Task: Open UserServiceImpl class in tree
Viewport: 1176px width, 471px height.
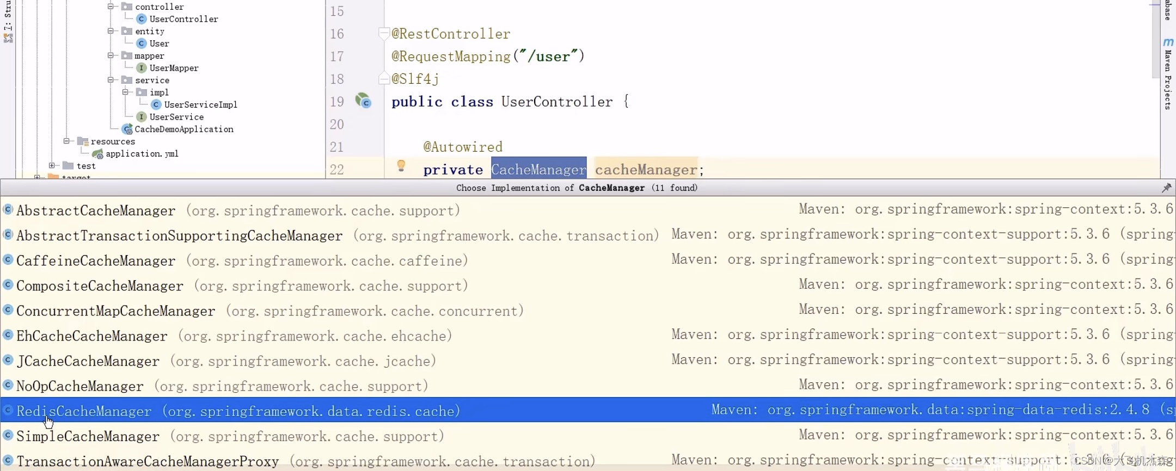Action: click(x=200, y=104)
